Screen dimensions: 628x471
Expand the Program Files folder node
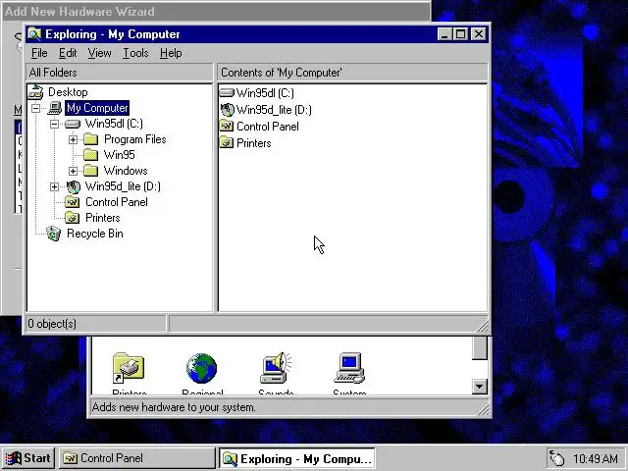coord(73,139)
